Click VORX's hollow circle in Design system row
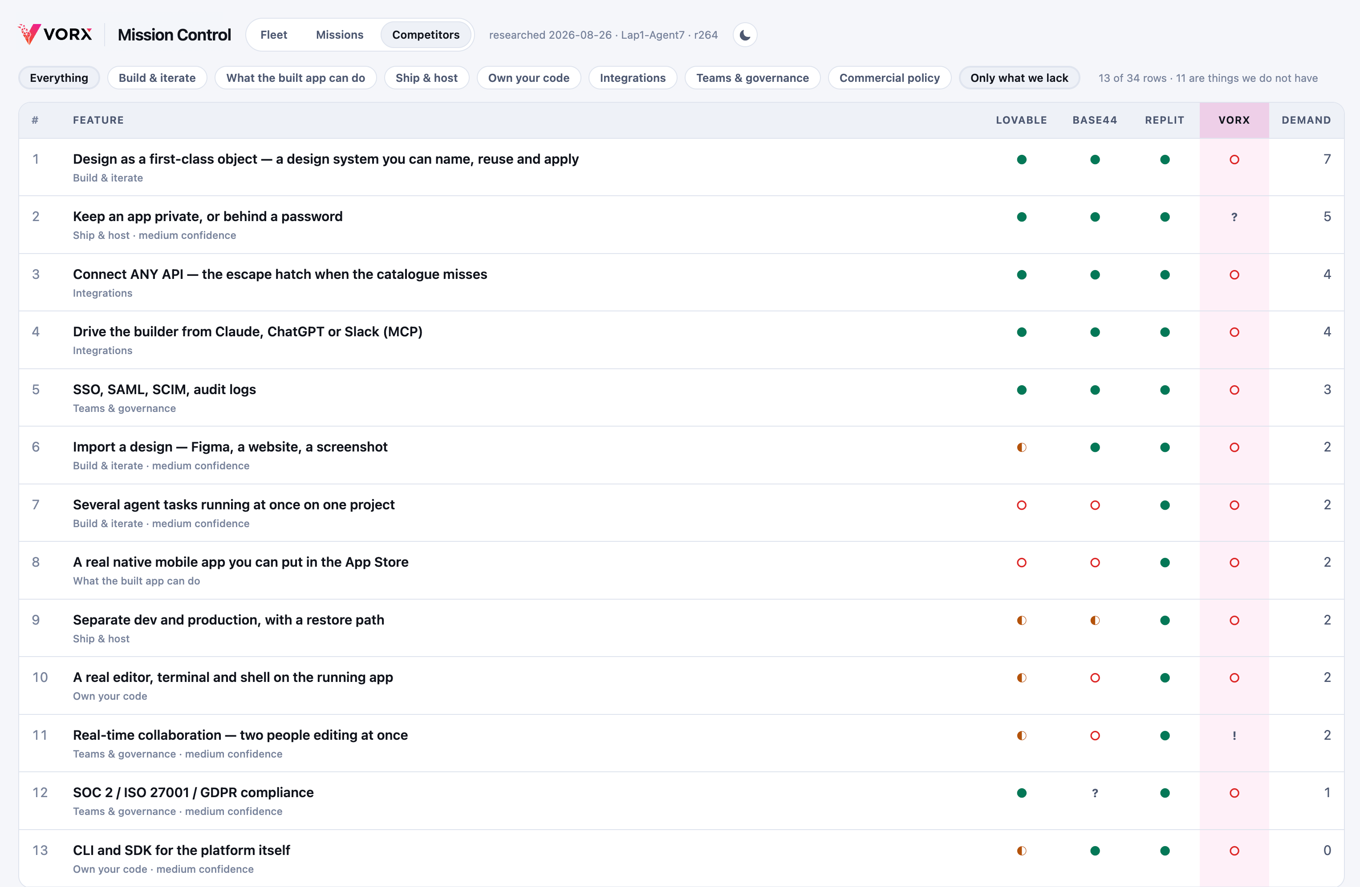The width and height of the screenshot is (1360, 887). click(x=1234, y=159)
